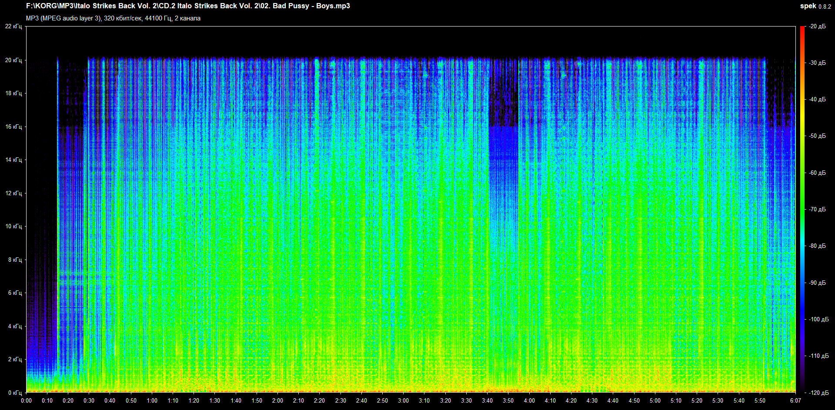Click the 6:07 end time label
This screenshot has width=835, height=410.
tap(795, 400)
